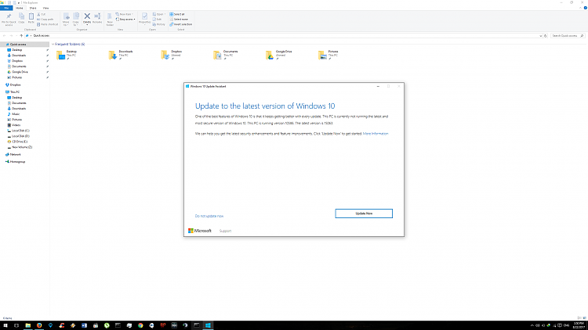Switch to the Home ribbon tab
This screenshot has height=330, width=588.
click(19, 8)
